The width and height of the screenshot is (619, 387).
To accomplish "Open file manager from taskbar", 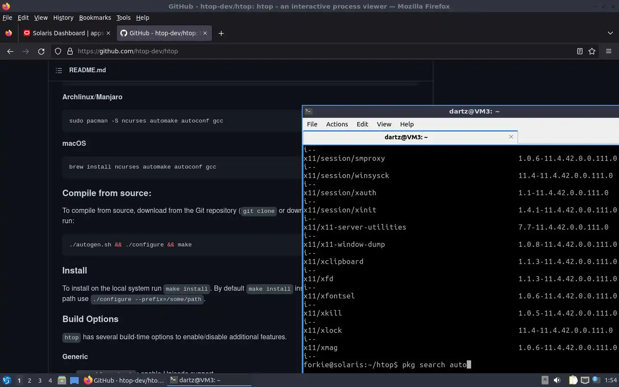I will [62, 380].
